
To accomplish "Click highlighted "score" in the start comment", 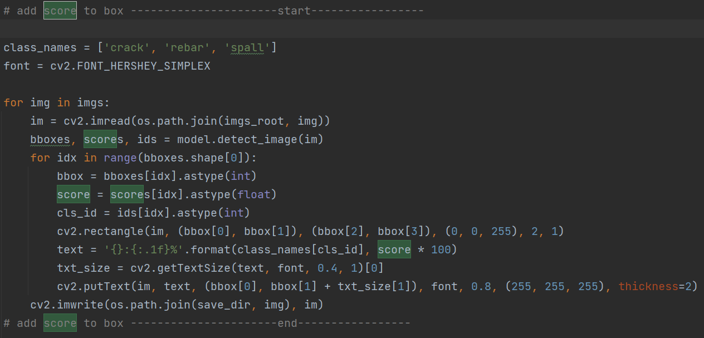I will coord(60,10).
